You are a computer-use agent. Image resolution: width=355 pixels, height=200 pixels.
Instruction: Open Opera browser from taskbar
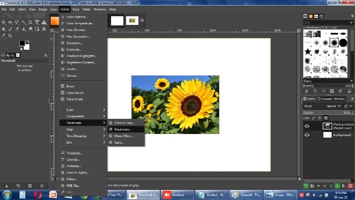(38, 195)
